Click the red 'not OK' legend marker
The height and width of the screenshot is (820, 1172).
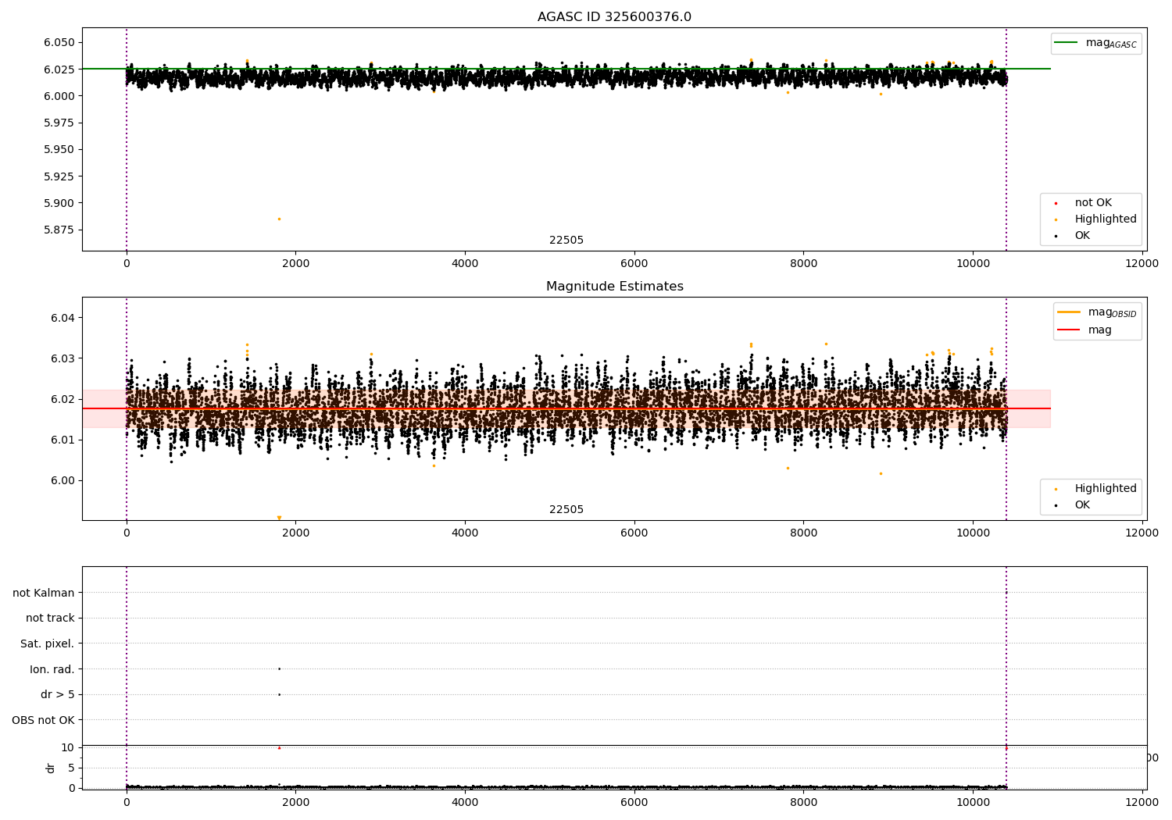(1056, 203)
